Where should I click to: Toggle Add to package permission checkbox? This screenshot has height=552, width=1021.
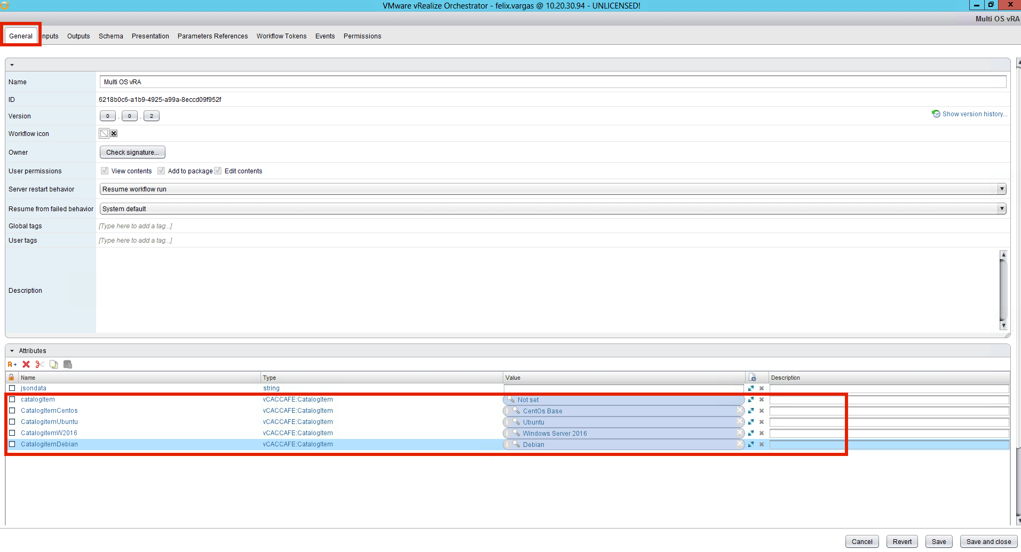point(161,171)
